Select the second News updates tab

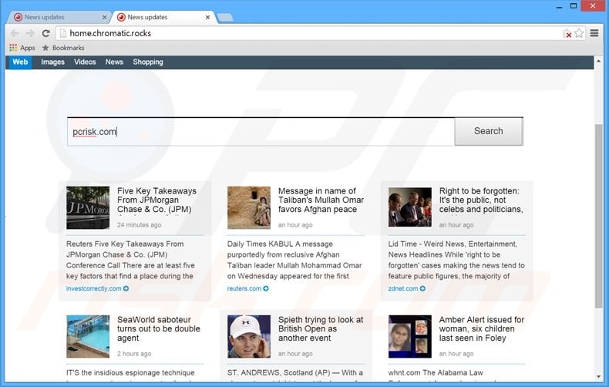tap(163, 18)
